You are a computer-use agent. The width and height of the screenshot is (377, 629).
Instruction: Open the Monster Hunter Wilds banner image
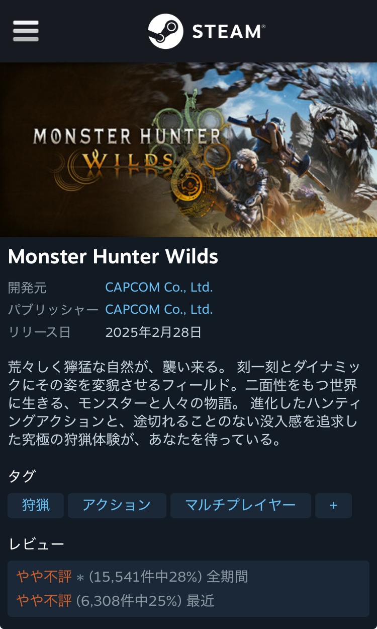pos(189,150)
